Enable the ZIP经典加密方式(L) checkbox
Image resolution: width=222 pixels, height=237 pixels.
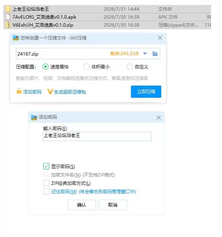pos(46,183)
